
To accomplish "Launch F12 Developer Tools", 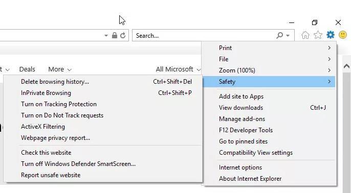I will coord(269,130).
